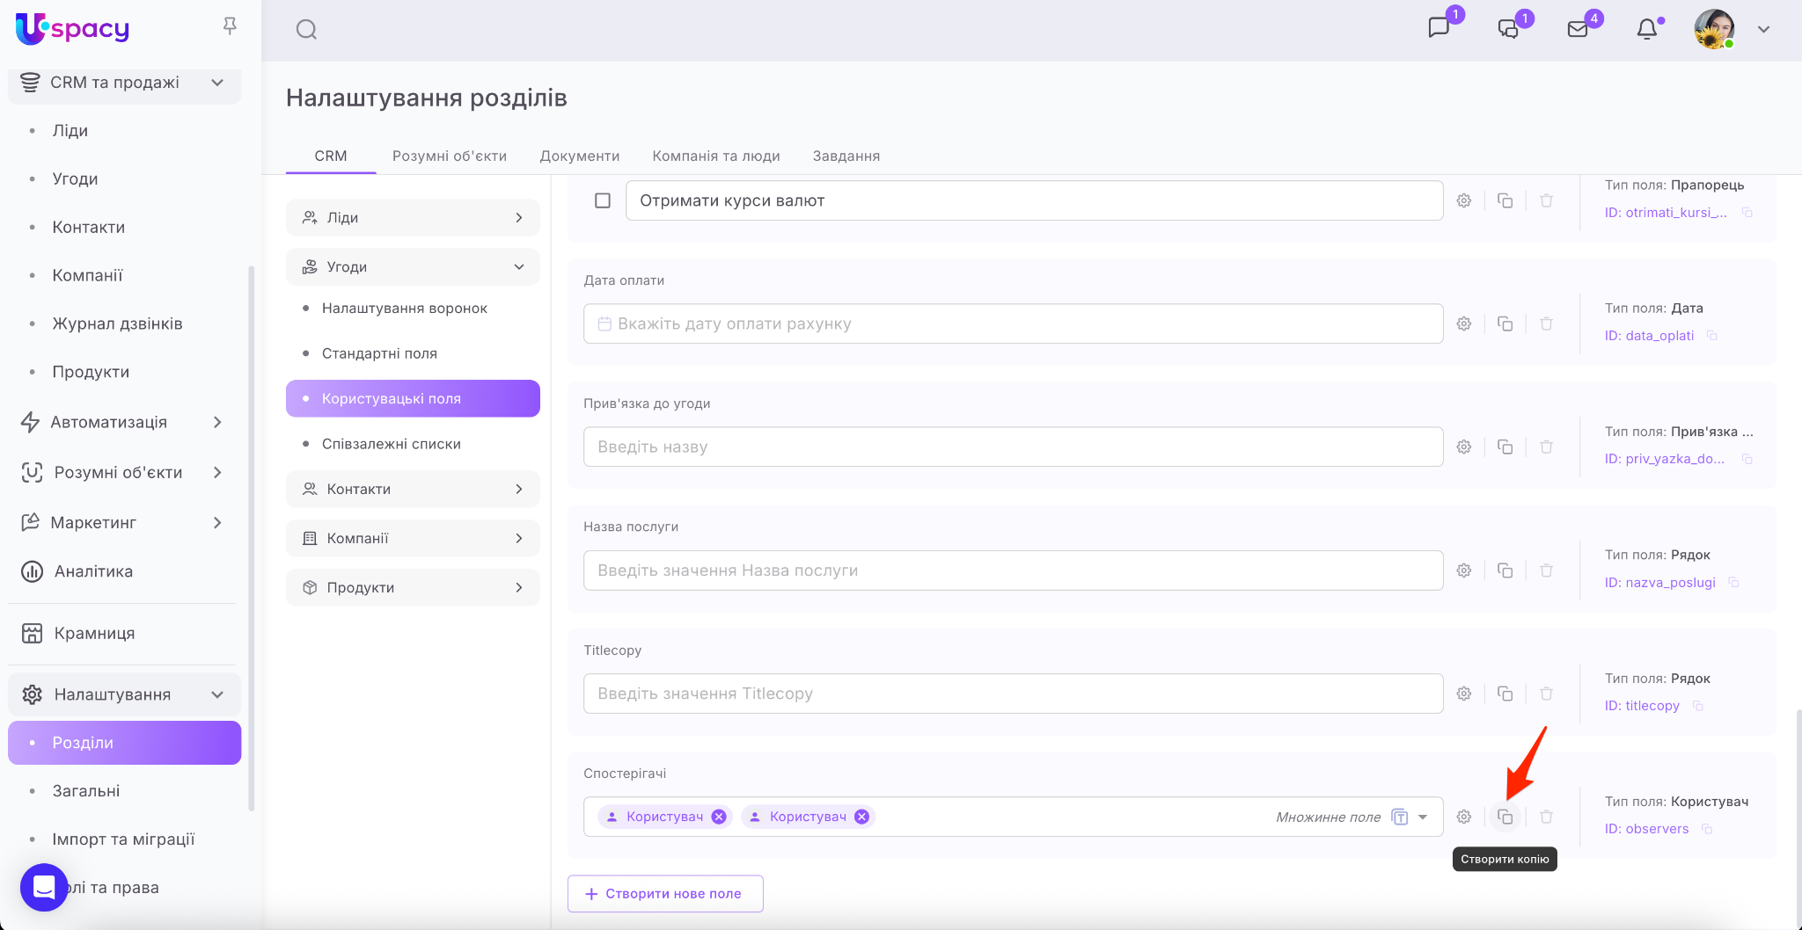Check the Отримати курси валют checkbox
This screenshot has width=1802, height=930.
coord(603,200)
